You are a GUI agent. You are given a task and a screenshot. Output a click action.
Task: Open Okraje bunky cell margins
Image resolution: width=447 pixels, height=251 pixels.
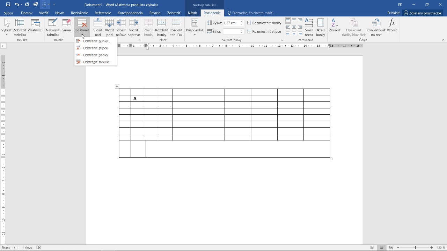click(321, 28)
